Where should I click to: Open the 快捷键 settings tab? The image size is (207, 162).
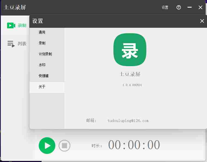click(44, 76)
